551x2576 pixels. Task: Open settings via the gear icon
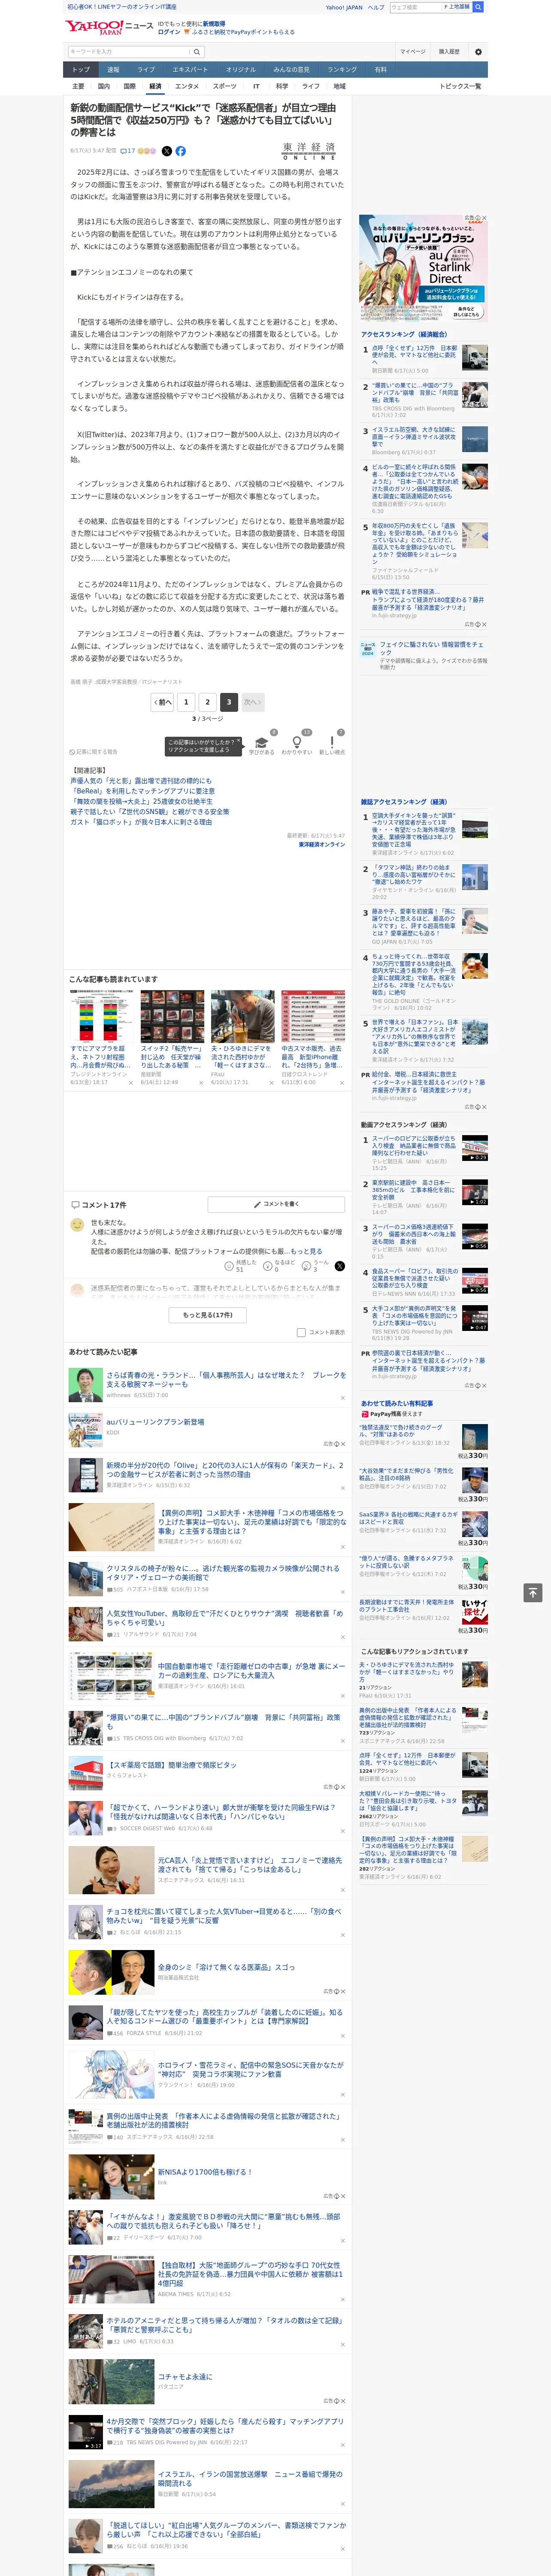(x=478, y=52)
